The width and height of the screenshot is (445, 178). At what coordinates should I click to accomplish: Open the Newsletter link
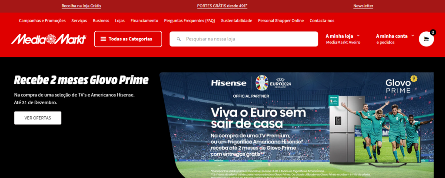click(x=363, y=6)
